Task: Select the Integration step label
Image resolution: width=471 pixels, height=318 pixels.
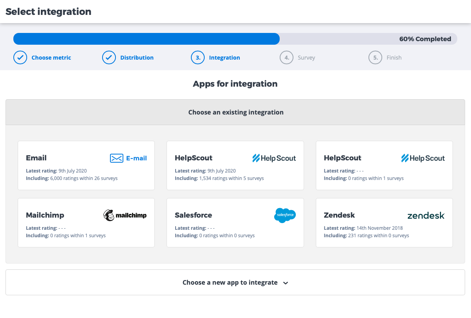Action: pyautogui.click(x=224, y=58)
